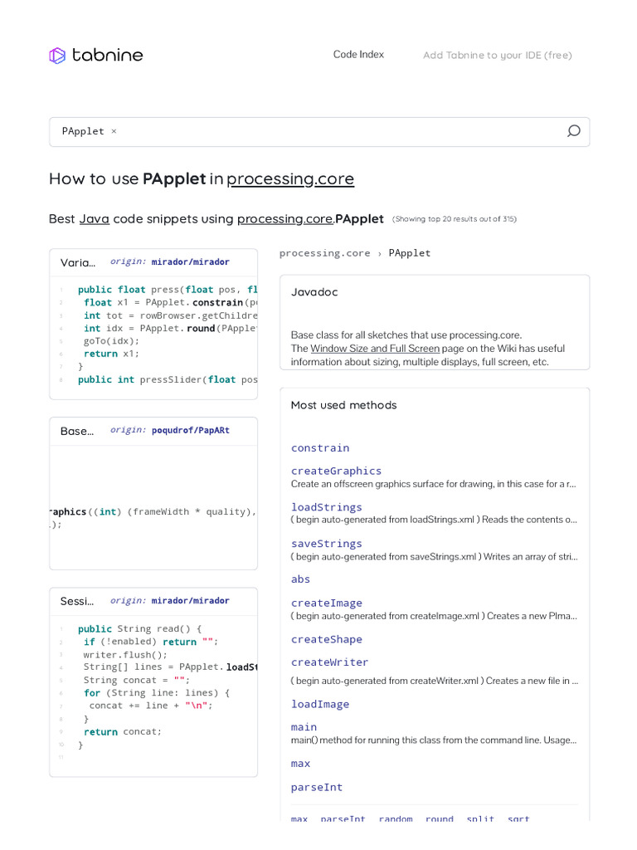Screen dimensions: 637x850
Task: Open the poqudrof/PapARt origin link
Action: (190, 430)
